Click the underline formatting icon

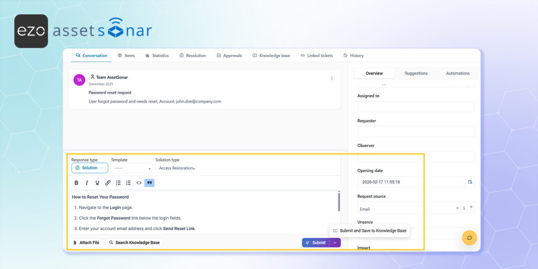97,183
